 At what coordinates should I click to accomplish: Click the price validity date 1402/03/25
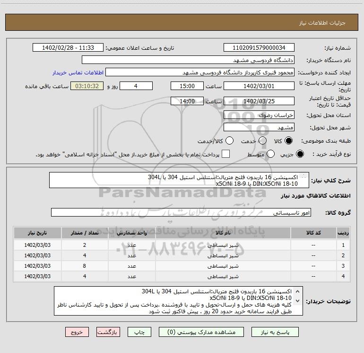(x=259, y=101)
